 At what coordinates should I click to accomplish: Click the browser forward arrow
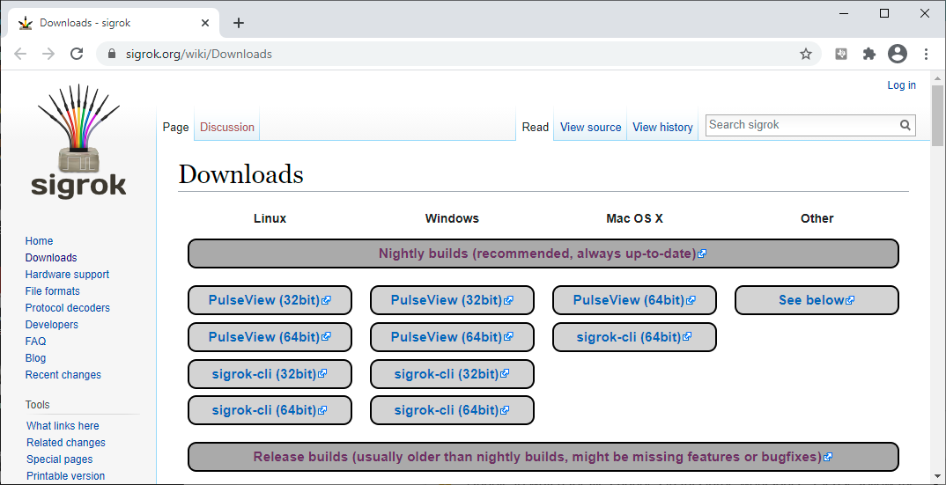coord(48,54)
